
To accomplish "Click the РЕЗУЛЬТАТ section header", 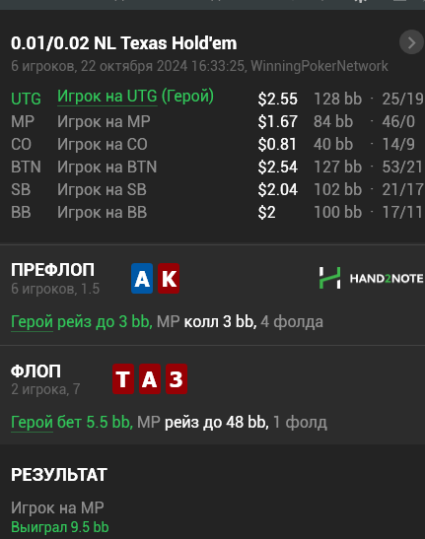I will point(59,475).
